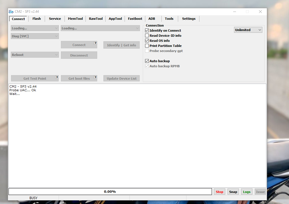This screenshot has height=204, width=289.
Task: Disable Identify on Connect checkbox
Action: coord(147,31)
